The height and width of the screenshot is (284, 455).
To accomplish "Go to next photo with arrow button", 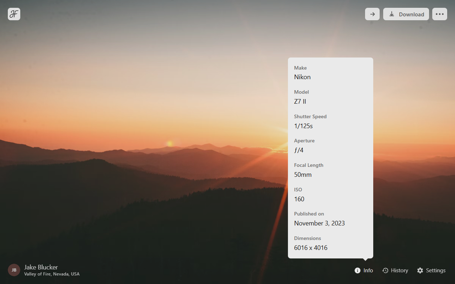I will click(372, 14).
